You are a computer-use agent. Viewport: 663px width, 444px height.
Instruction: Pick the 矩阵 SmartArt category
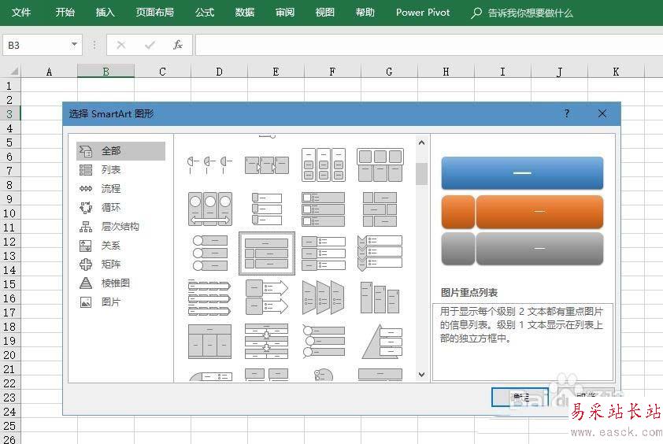(120, 265)
